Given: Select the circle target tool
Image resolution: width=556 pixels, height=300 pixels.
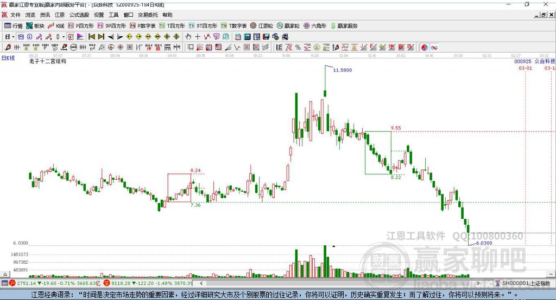Looking at the screenshot, I should (x=111, y=48).
